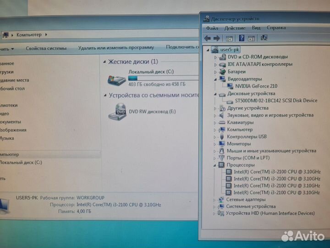
Task: Expand IDE ATA/ATAPI контроллеры
Action: (x=215, y=65)
